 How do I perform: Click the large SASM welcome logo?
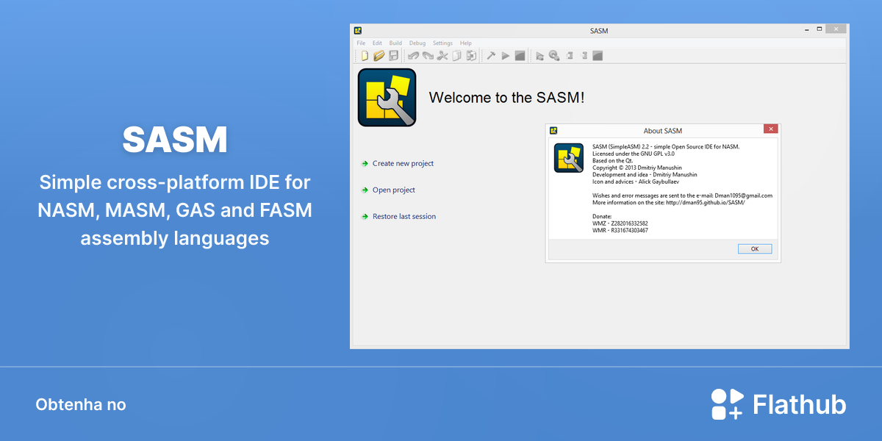point(387,97)
